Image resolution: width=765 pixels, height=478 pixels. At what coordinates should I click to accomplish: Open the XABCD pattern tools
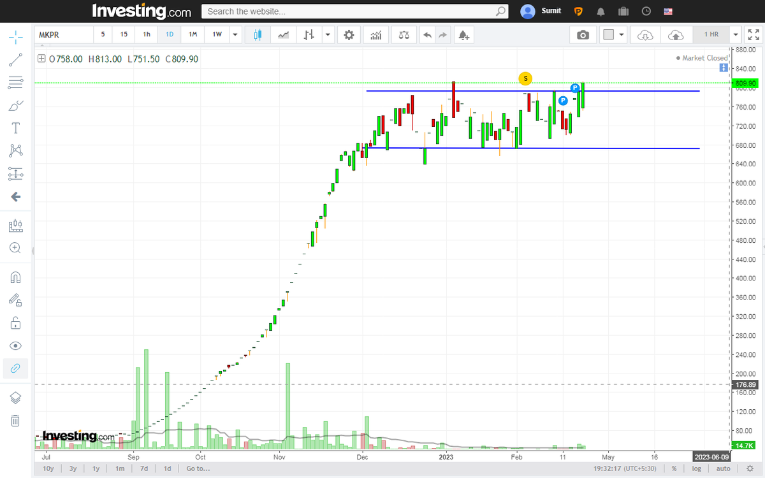(15, 150)
